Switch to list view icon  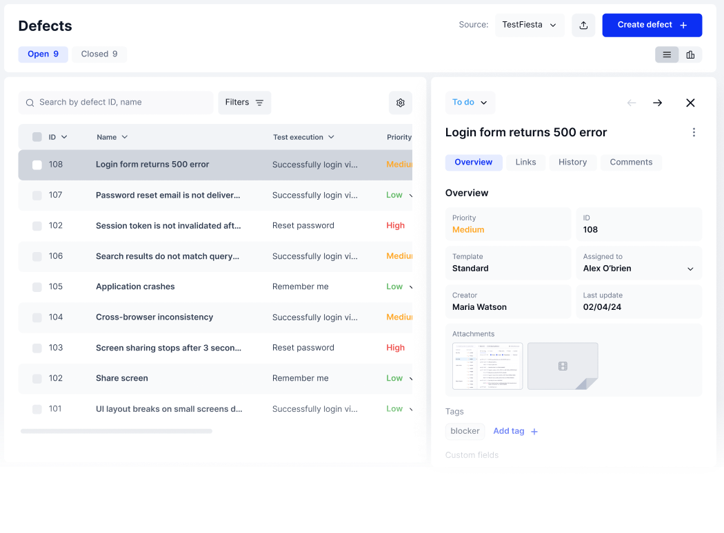click(x=667, y=55)
